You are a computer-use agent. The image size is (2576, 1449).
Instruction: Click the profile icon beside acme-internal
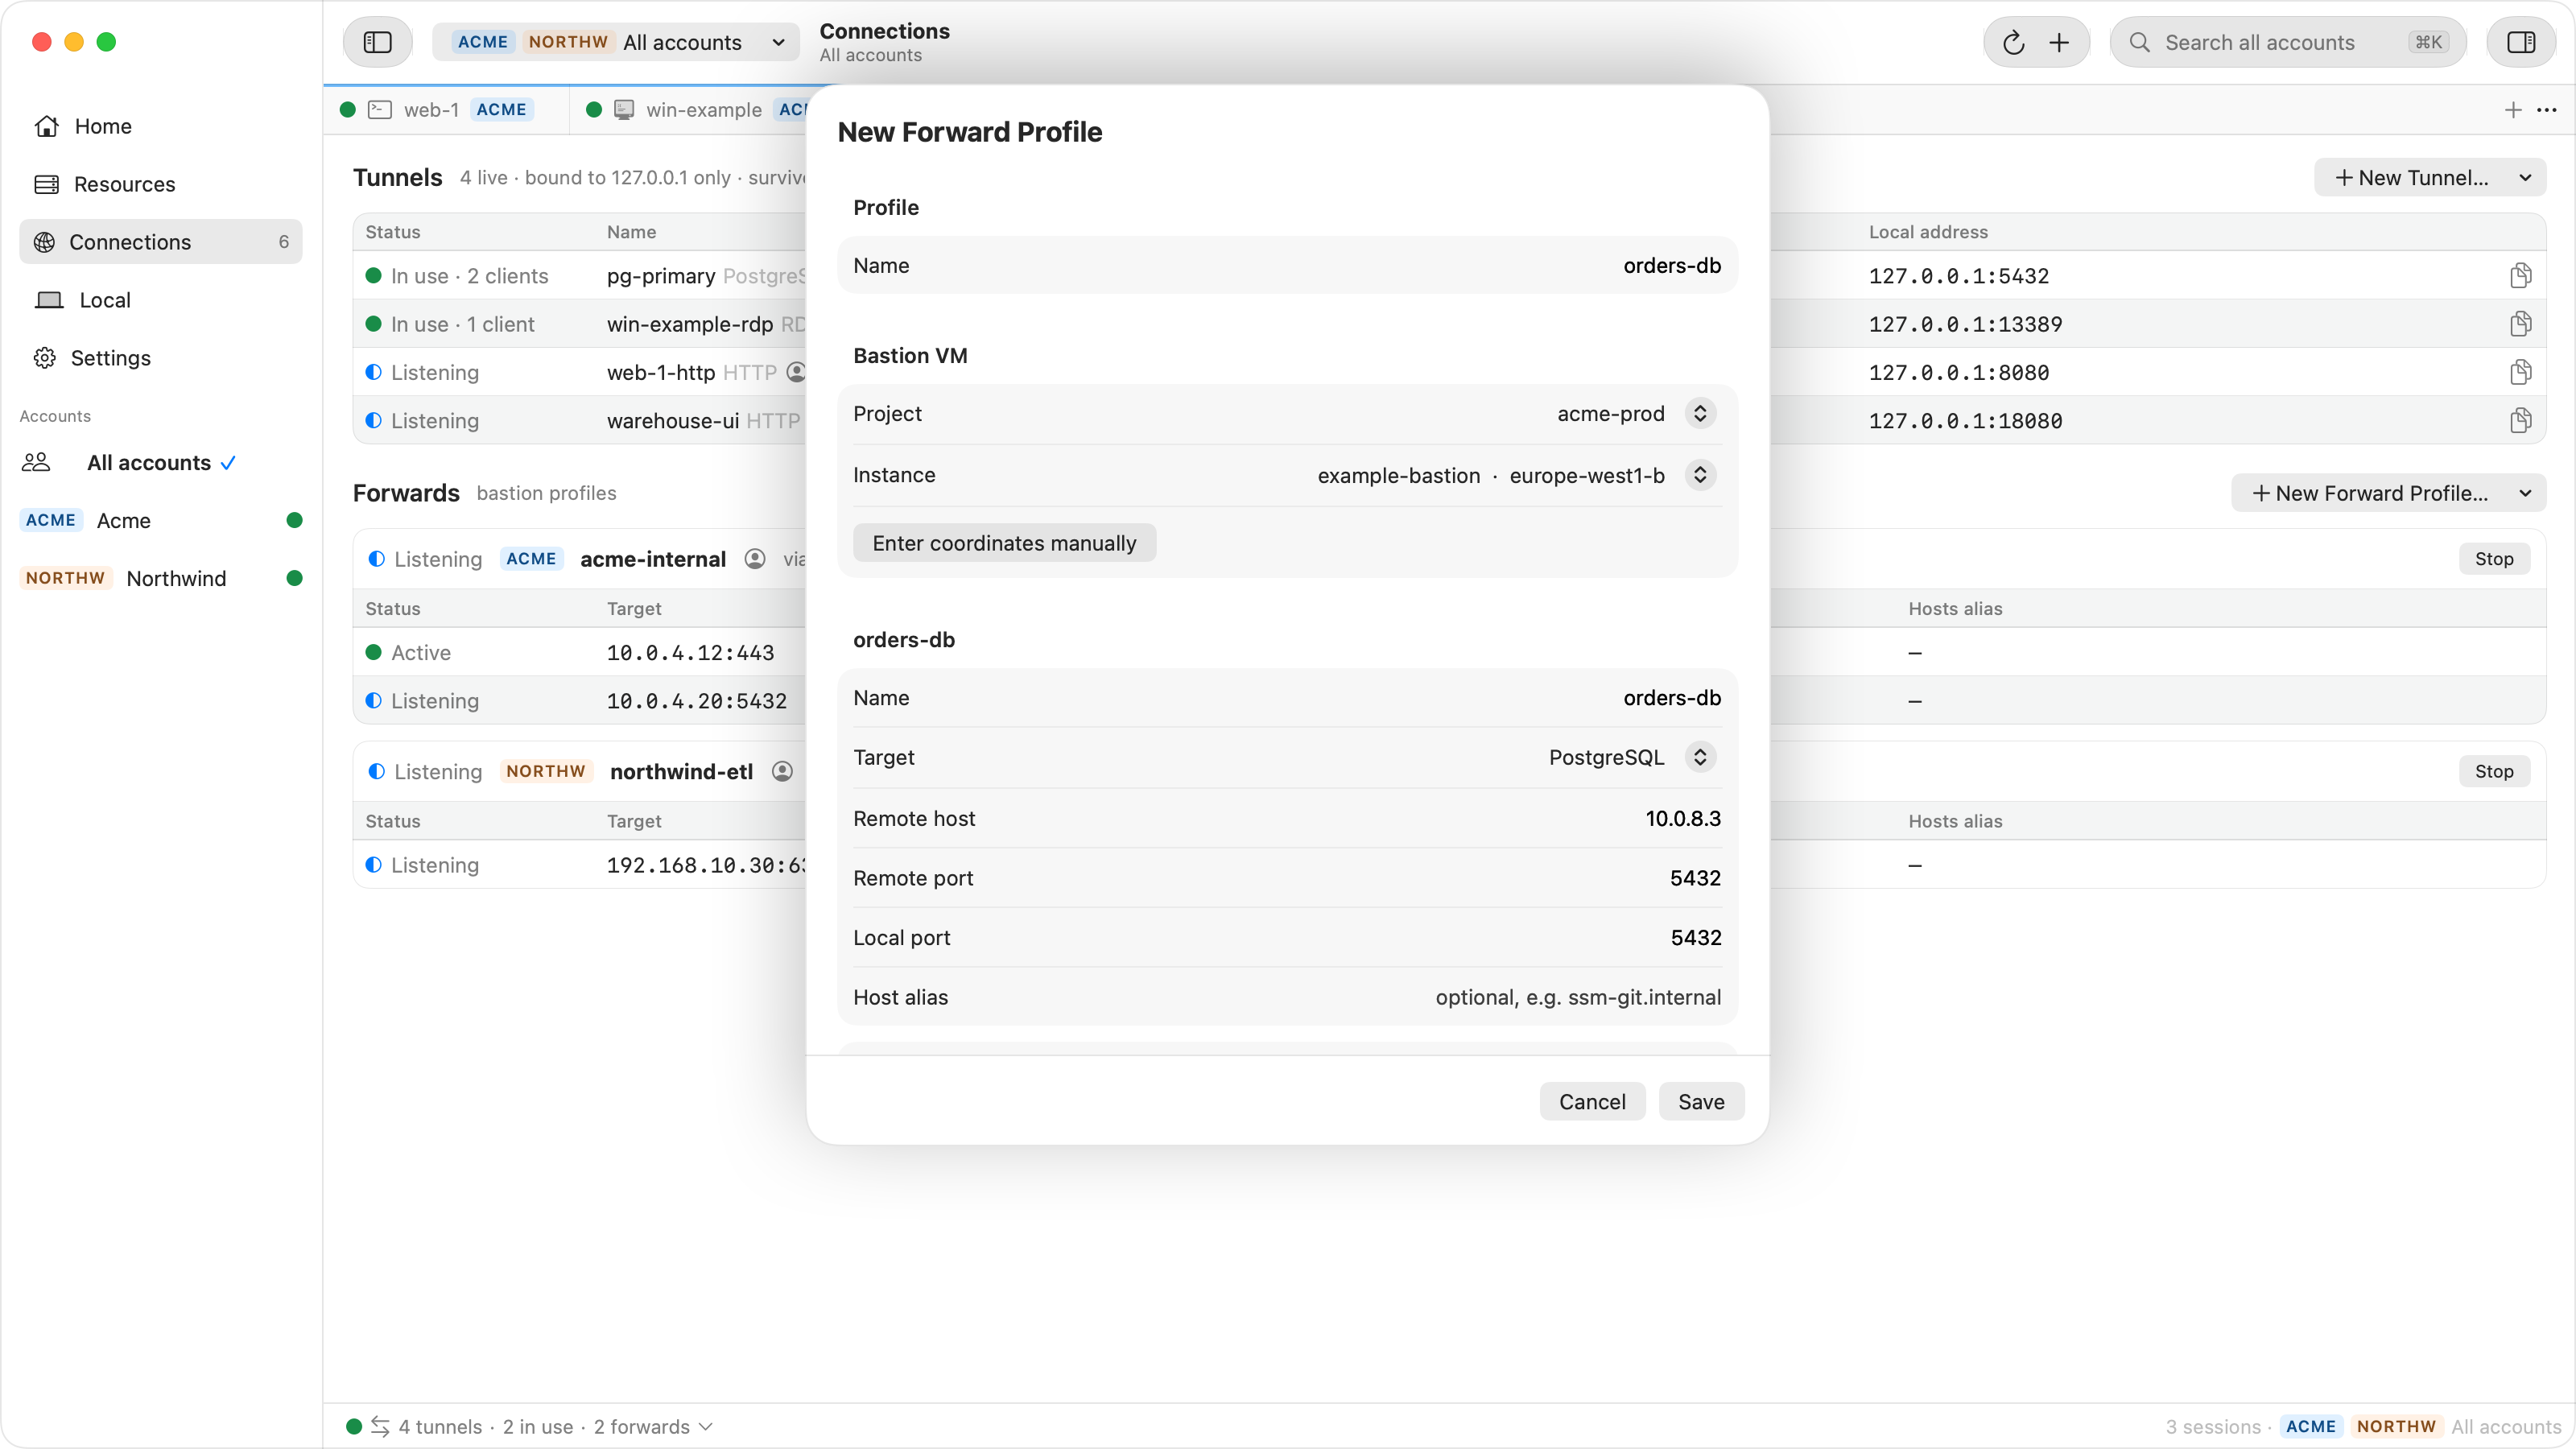point(755,559)
